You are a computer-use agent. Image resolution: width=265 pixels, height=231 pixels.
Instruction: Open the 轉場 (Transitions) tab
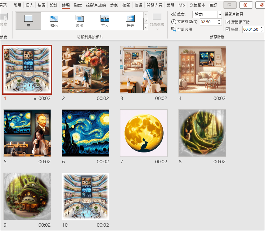pos(66,5)
